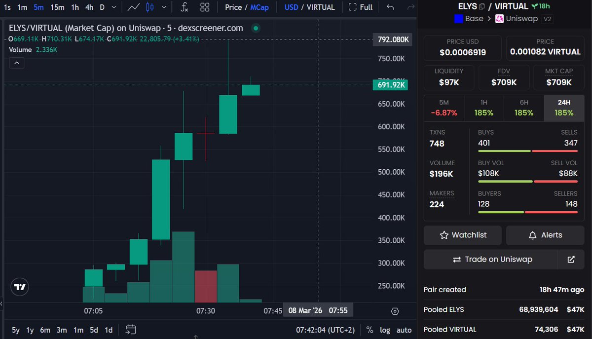
Task: Open the indicators fx menu
Action: [x=184, y=7]
